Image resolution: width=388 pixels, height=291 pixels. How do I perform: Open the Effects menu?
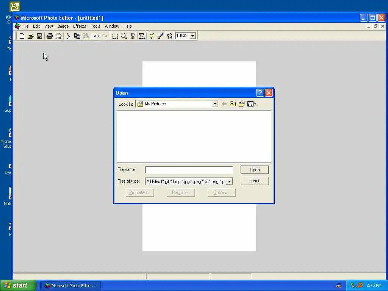[80, 26]
